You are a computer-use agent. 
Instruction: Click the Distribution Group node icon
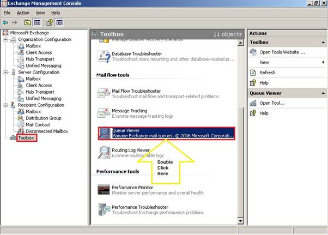tap(21, 118)
